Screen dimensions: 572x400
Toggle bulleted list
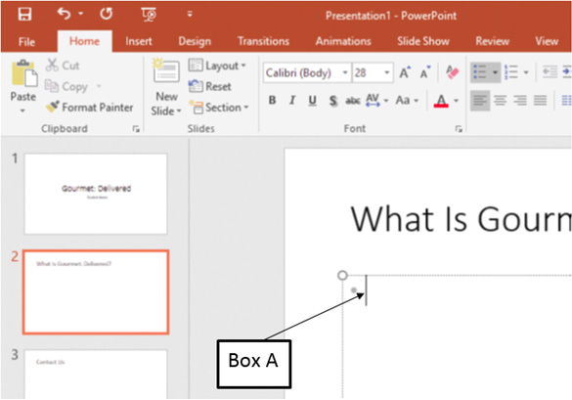coord(480,72)
